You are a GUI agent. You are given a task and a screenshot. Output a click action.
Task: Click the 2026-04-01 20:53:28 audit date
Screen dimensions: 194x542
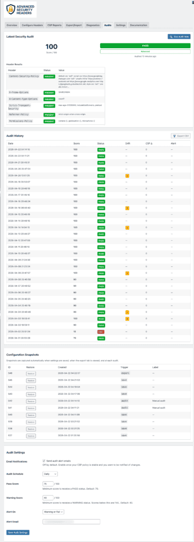[x=20, y=338]
